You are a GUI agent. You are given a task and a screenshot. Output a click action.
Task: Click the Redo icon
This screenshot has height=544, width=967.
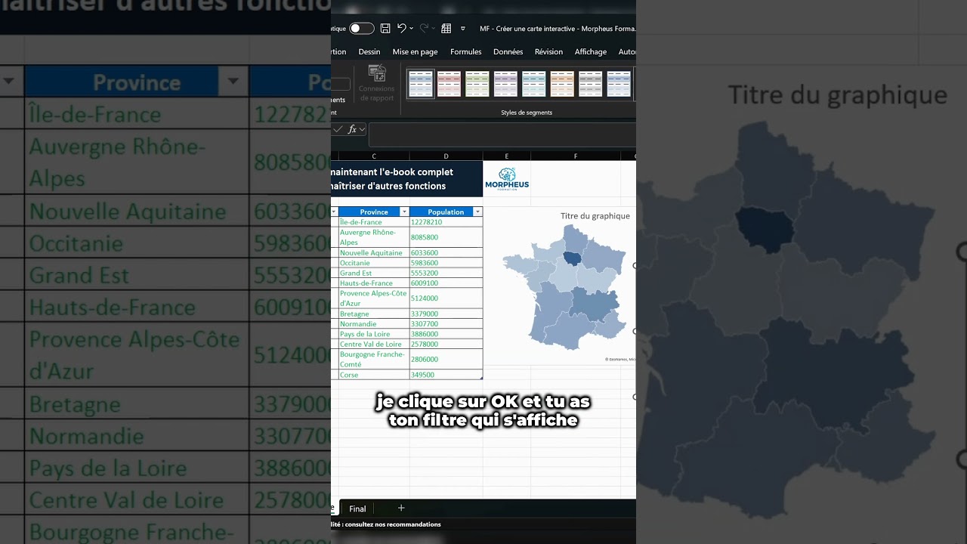tap(424, 27)
